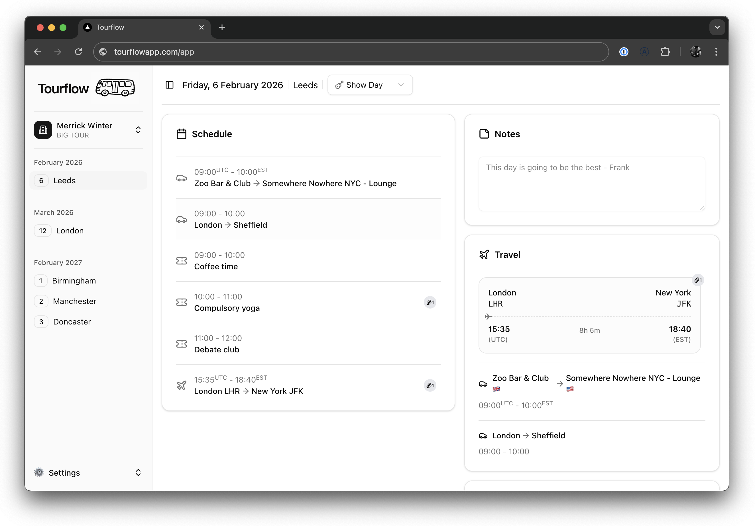Click the tour bus illustration beside the Tourflow logo
This screenshot has width=755, height=526.
(115, 87)
